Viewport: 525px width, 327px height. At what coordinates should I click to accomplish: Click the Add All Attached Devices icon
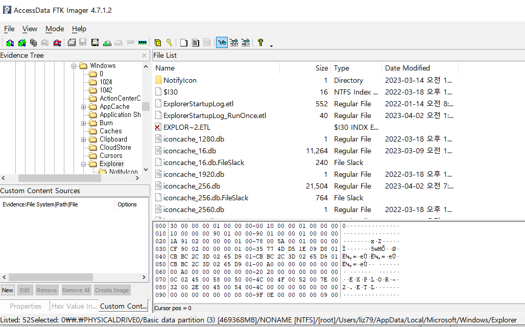(x=22, y=42)
